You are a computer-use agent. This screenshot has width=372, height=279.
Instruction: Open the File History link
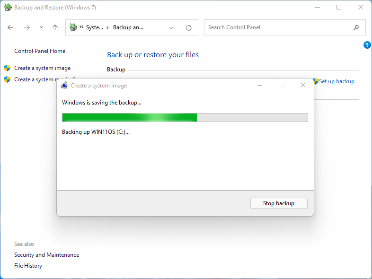point(28,266)
